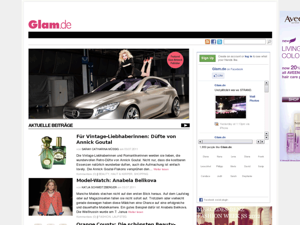Viewport: 300px width, 225px height.
Task: Open the BEAUTY category link
Action: (104, 174)
